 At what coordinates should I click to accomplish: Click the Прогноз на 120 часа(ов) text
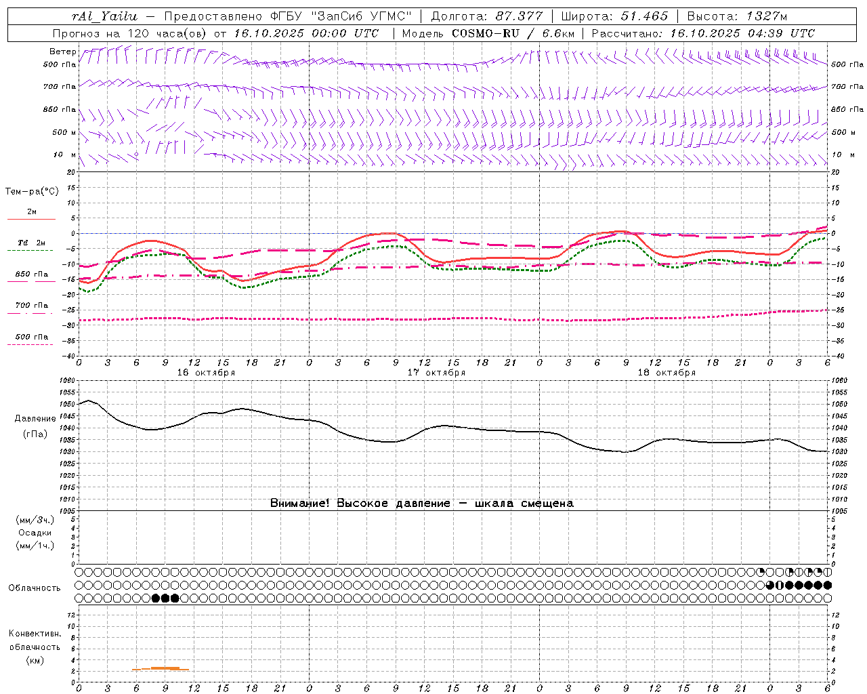(130, 33)
